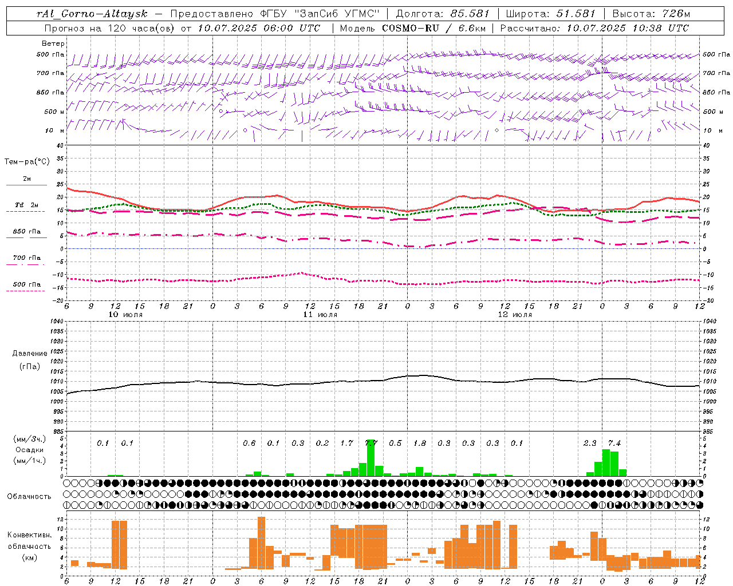The width and height of the screenshot is (733, 586).
Task: Click the (мм/1ч.) precipitation unit label
Action: pyautogui.click(x=29, y=461)
